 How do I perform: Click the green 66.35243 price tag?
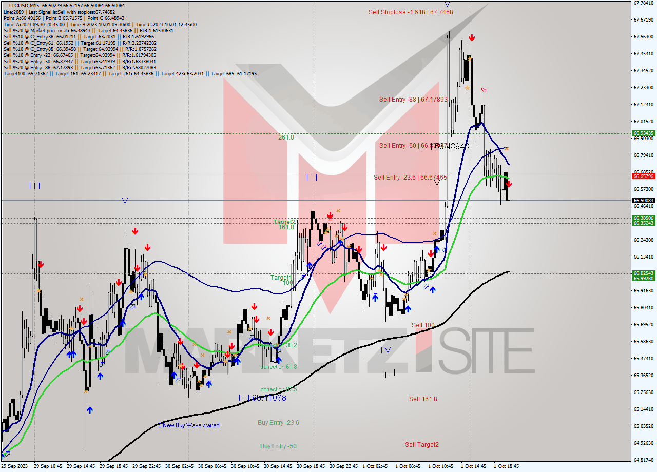[644, 223]
